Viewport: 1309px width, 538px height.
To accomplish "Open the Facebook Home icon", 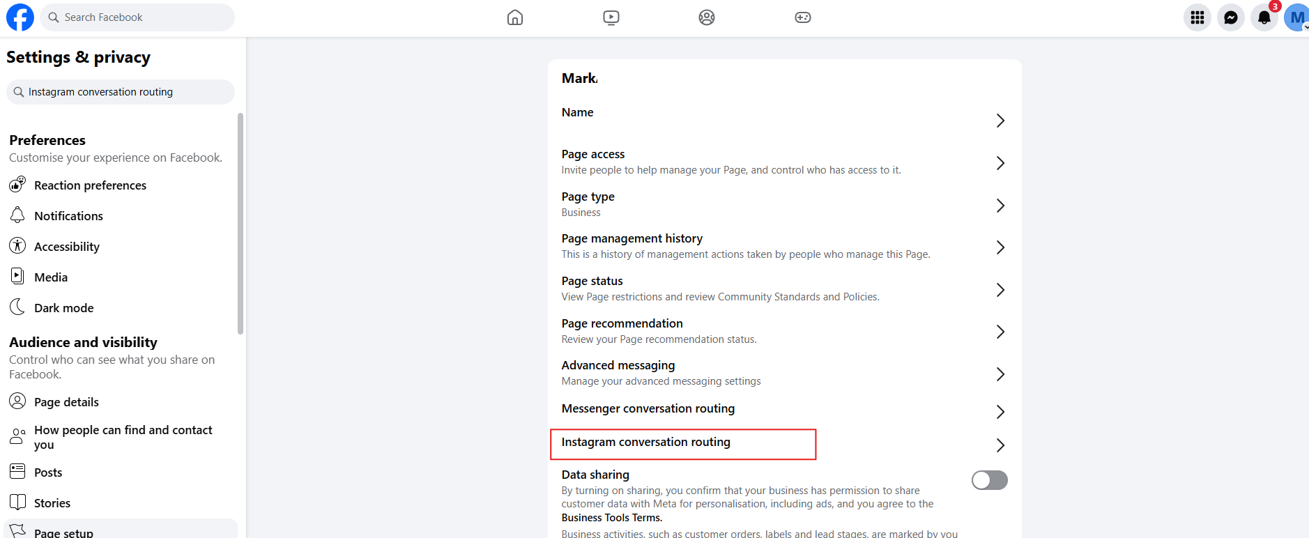I will point(514,17).
